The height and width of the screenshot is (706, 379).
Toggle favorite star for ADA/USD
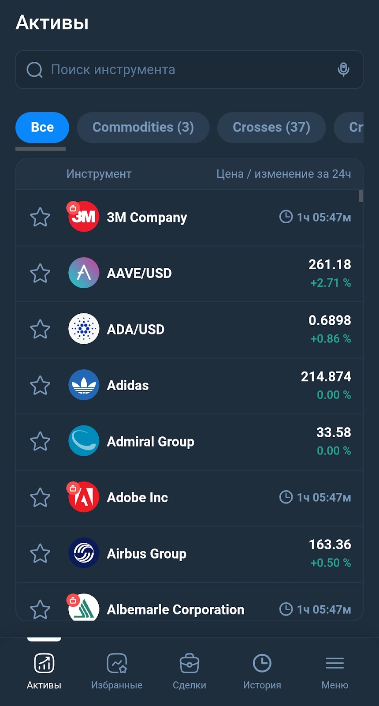point(40,329)
